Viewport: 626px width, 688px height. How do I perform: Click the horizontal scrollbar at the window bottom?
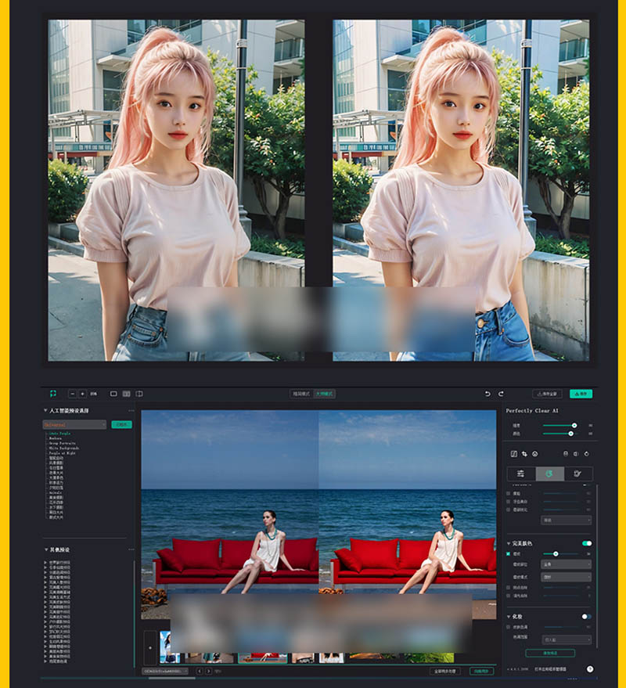tap(171, 678)
